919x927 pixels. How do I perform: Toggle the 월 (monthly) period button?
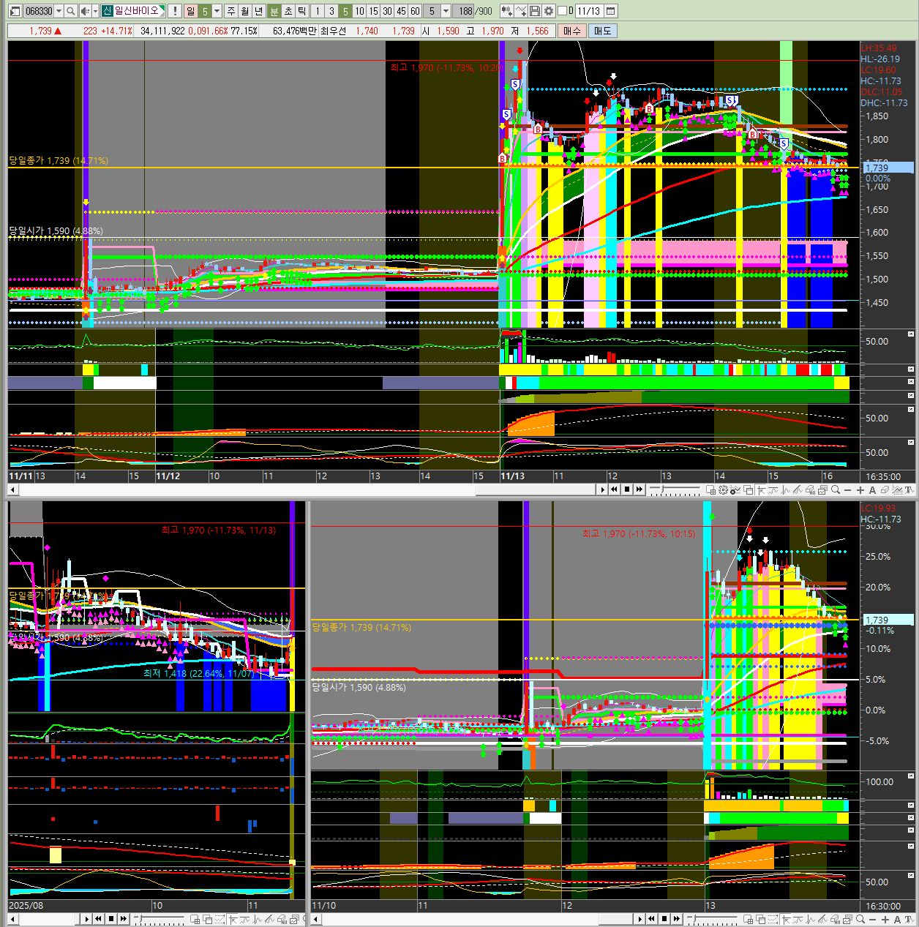pyautogui.click(x=244, y=11)
